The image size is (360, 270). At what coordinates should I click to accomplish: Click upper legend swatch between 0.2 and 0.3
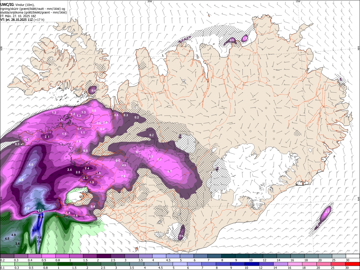[7, 256]
